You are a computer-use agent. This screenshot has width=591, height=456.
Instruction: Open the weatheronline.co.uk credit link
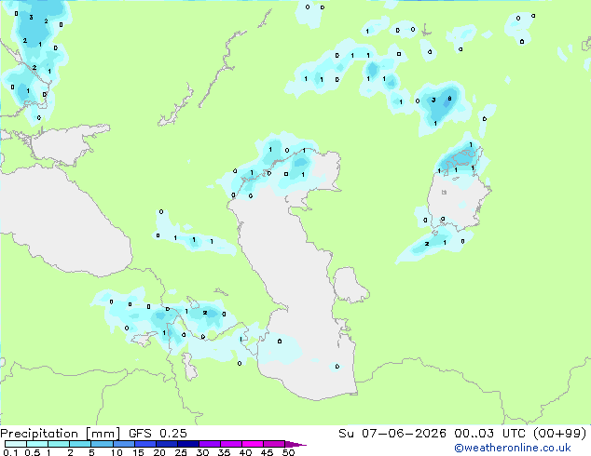click(512, 448)
